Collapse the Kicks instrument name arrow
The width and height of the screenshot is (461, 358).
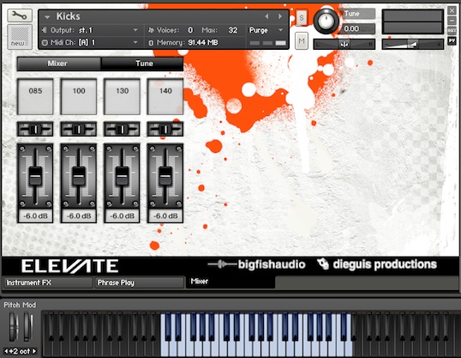click(x=47, y=17)
